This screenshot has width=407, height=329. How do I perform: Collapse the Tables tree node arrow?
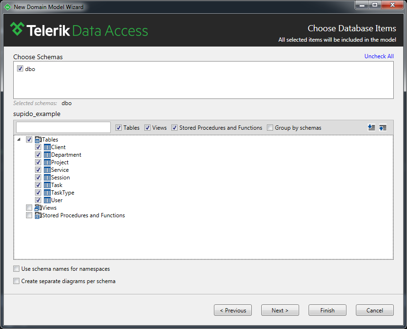point(19,140)
